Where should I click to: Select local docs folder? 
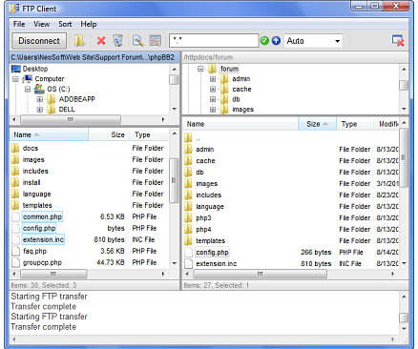[31, 148]
